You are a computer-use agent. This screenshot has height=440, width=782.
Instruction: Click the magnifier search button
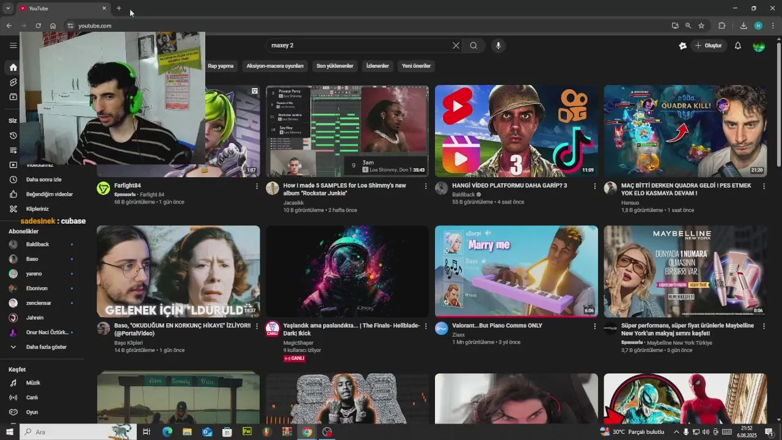[473, 45]
